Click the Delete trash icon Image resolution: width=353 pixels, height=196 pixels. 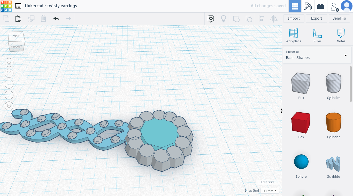click(43, 19)
